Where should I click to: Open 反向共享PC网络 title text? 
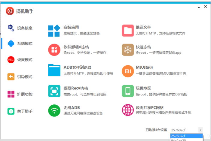pos(150,108)
